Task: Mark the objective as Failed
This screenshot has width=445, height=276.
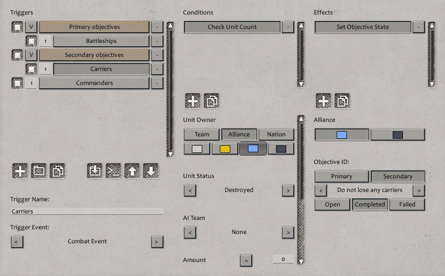Action: 407,205
